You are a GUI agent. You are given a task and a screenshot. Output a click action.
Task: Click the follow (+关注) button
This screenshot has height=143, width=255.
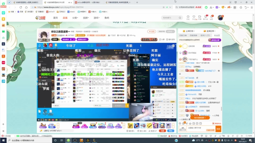tap(152, 32)
